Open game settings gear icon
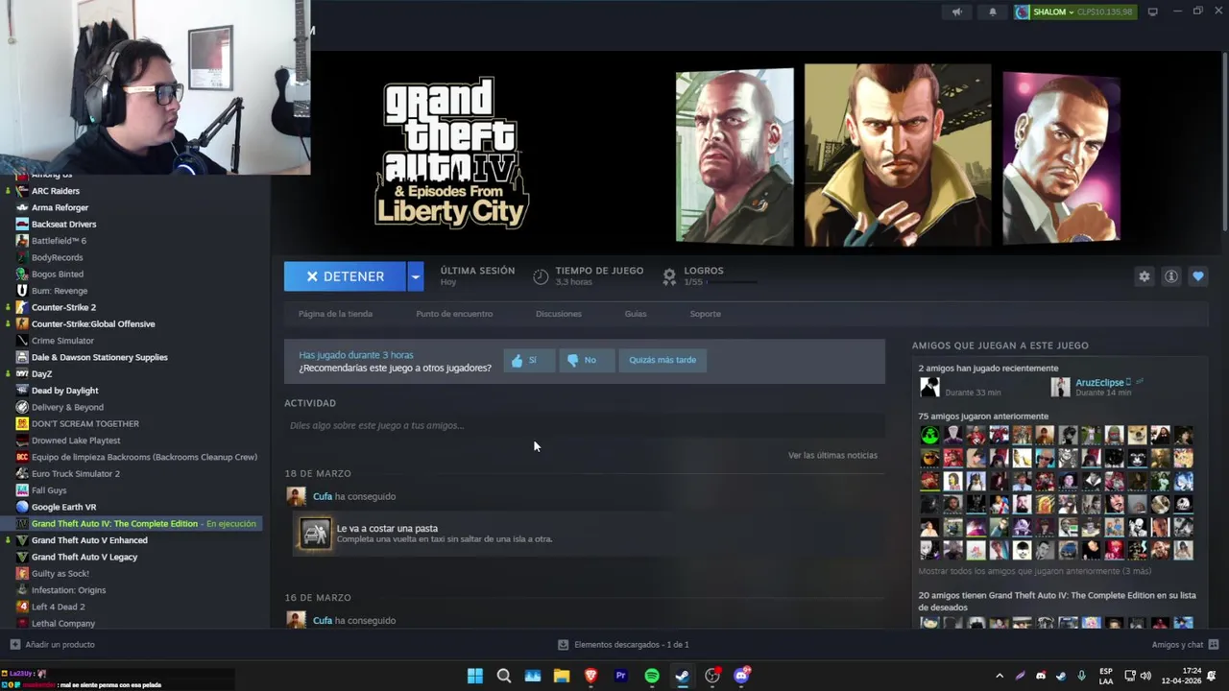 [x=1144, y=276]
